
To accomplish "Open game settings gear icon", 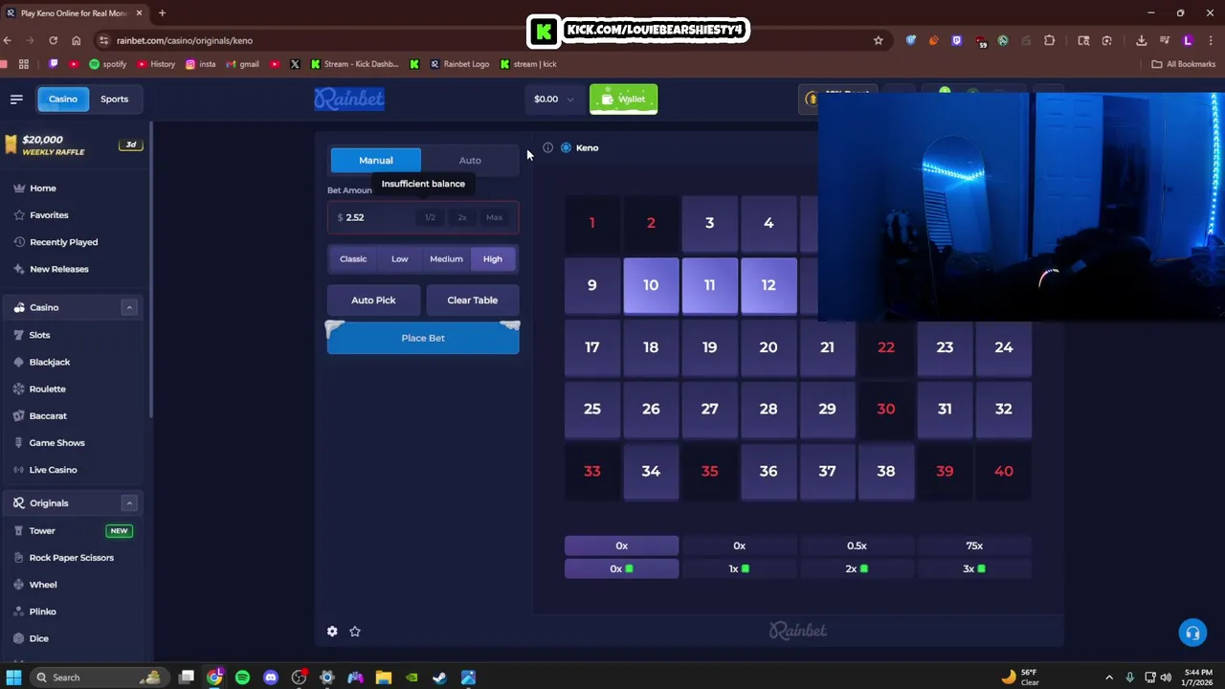I will [x=332, y=631].
